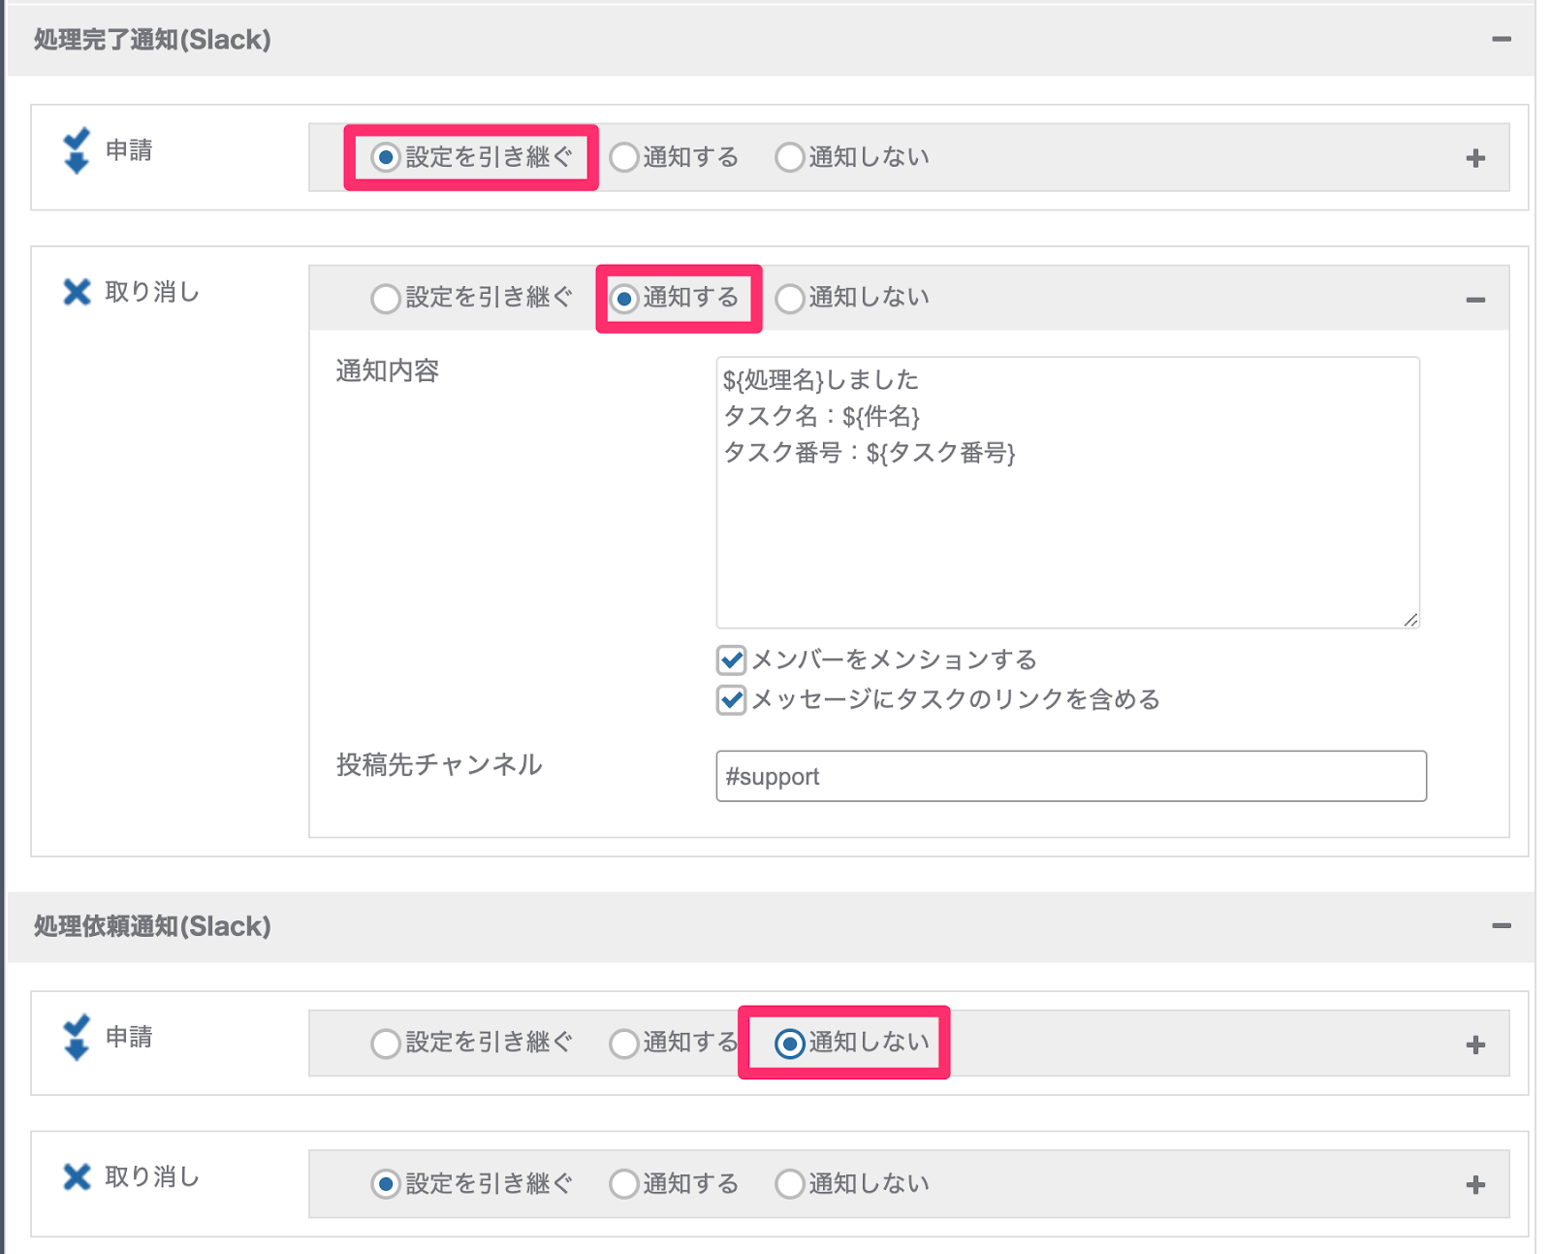Viewport: 1551px width, 1254px height.
Task: Click 申請 label in 処理依頼通知
Action: [x=129, y=1037]
